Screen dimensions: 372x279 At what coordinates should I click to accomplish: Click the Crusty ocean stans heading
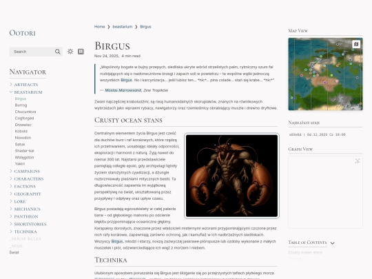(x=128, y=121)
